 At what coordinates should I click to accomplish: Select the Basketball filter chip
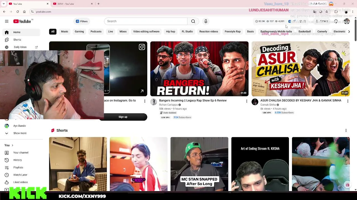[x=305, y=32]
